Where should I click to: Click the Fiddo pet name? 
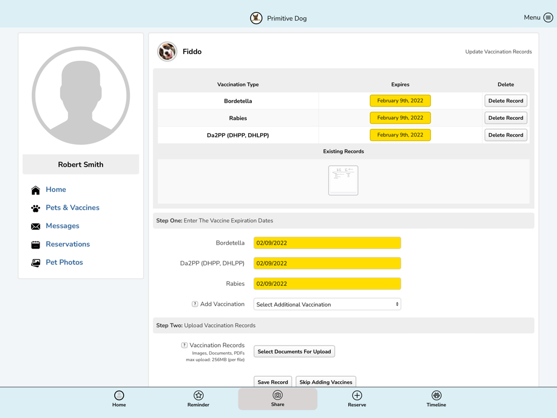coord(192,51)
